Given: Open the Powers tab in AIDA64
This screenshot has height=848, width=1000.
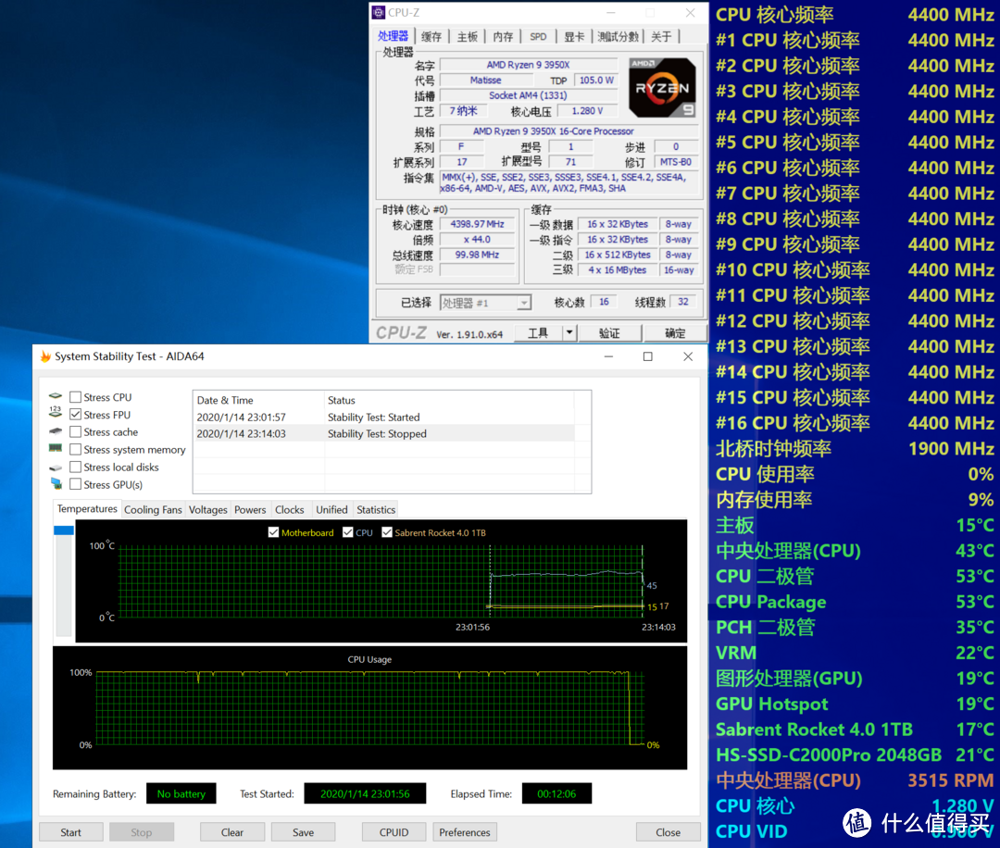Looking at the screenshot, I should tap(250, 509).
